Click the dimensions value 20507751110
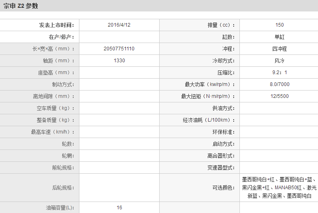This screenshot has width=318, height=213. click(x=119, y=49)
